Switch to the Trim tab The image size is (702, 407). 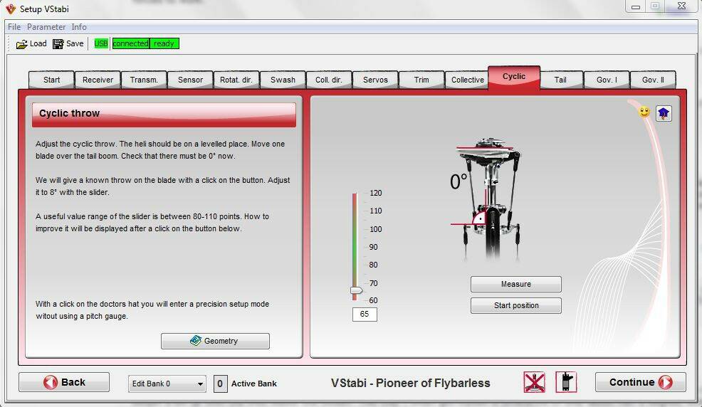[421, 80]
